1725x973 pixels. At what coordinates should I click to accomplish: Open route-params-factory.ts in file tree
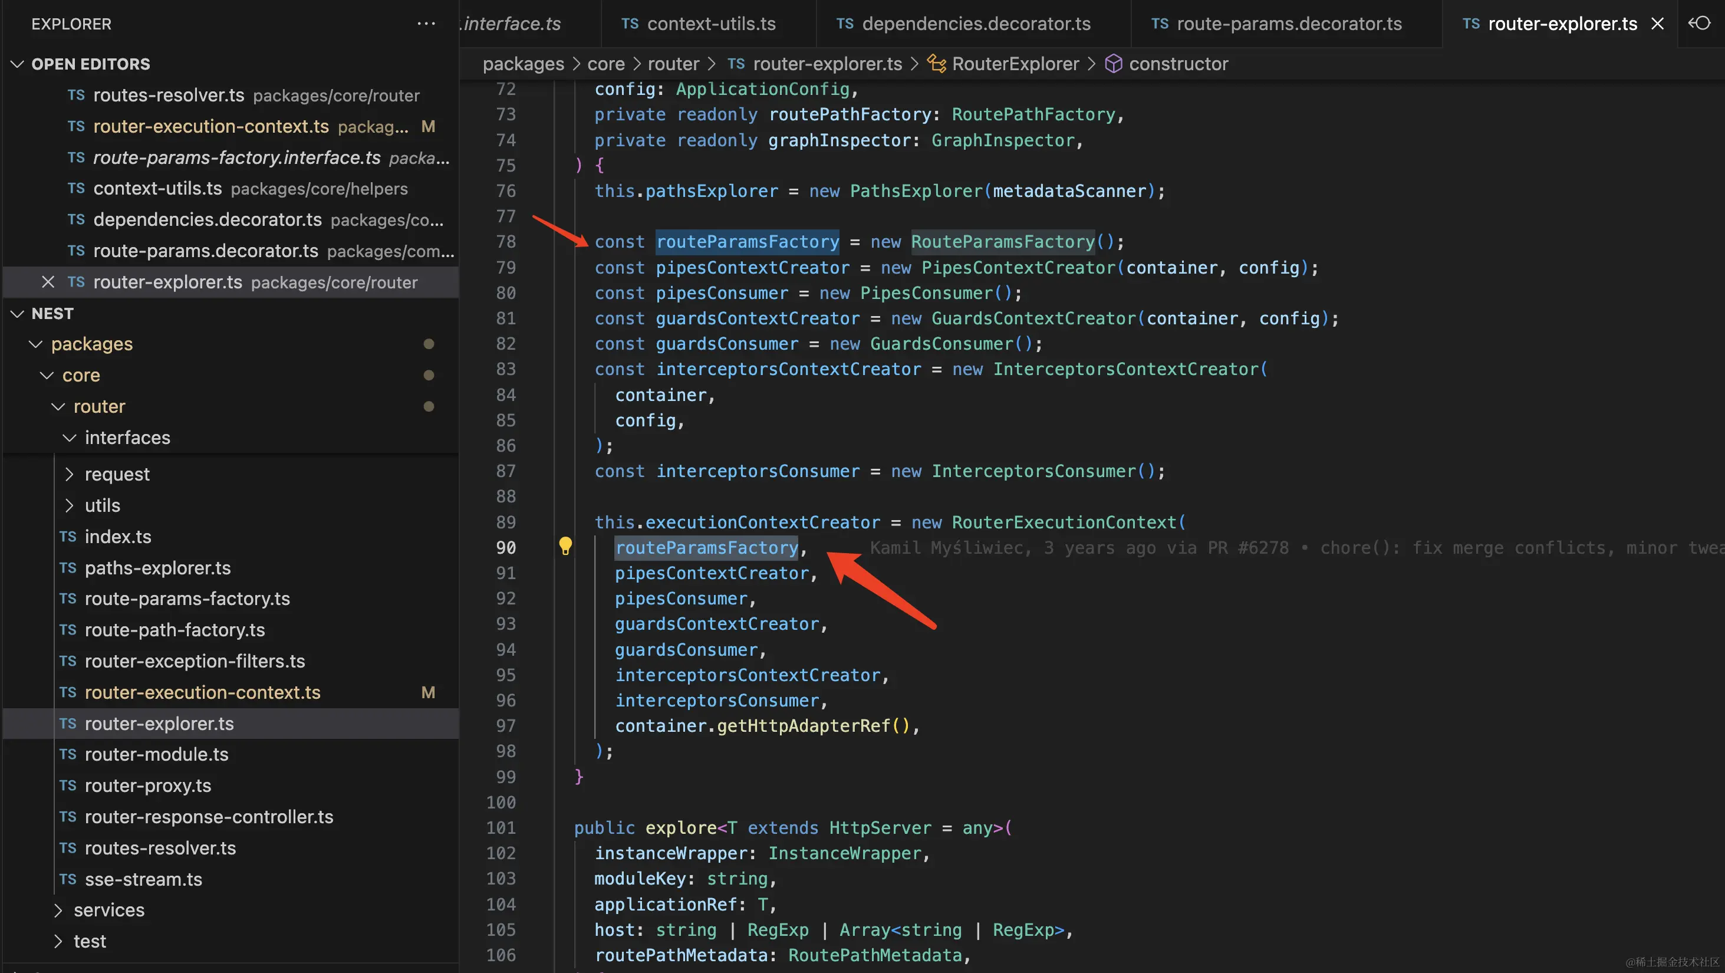187,599
